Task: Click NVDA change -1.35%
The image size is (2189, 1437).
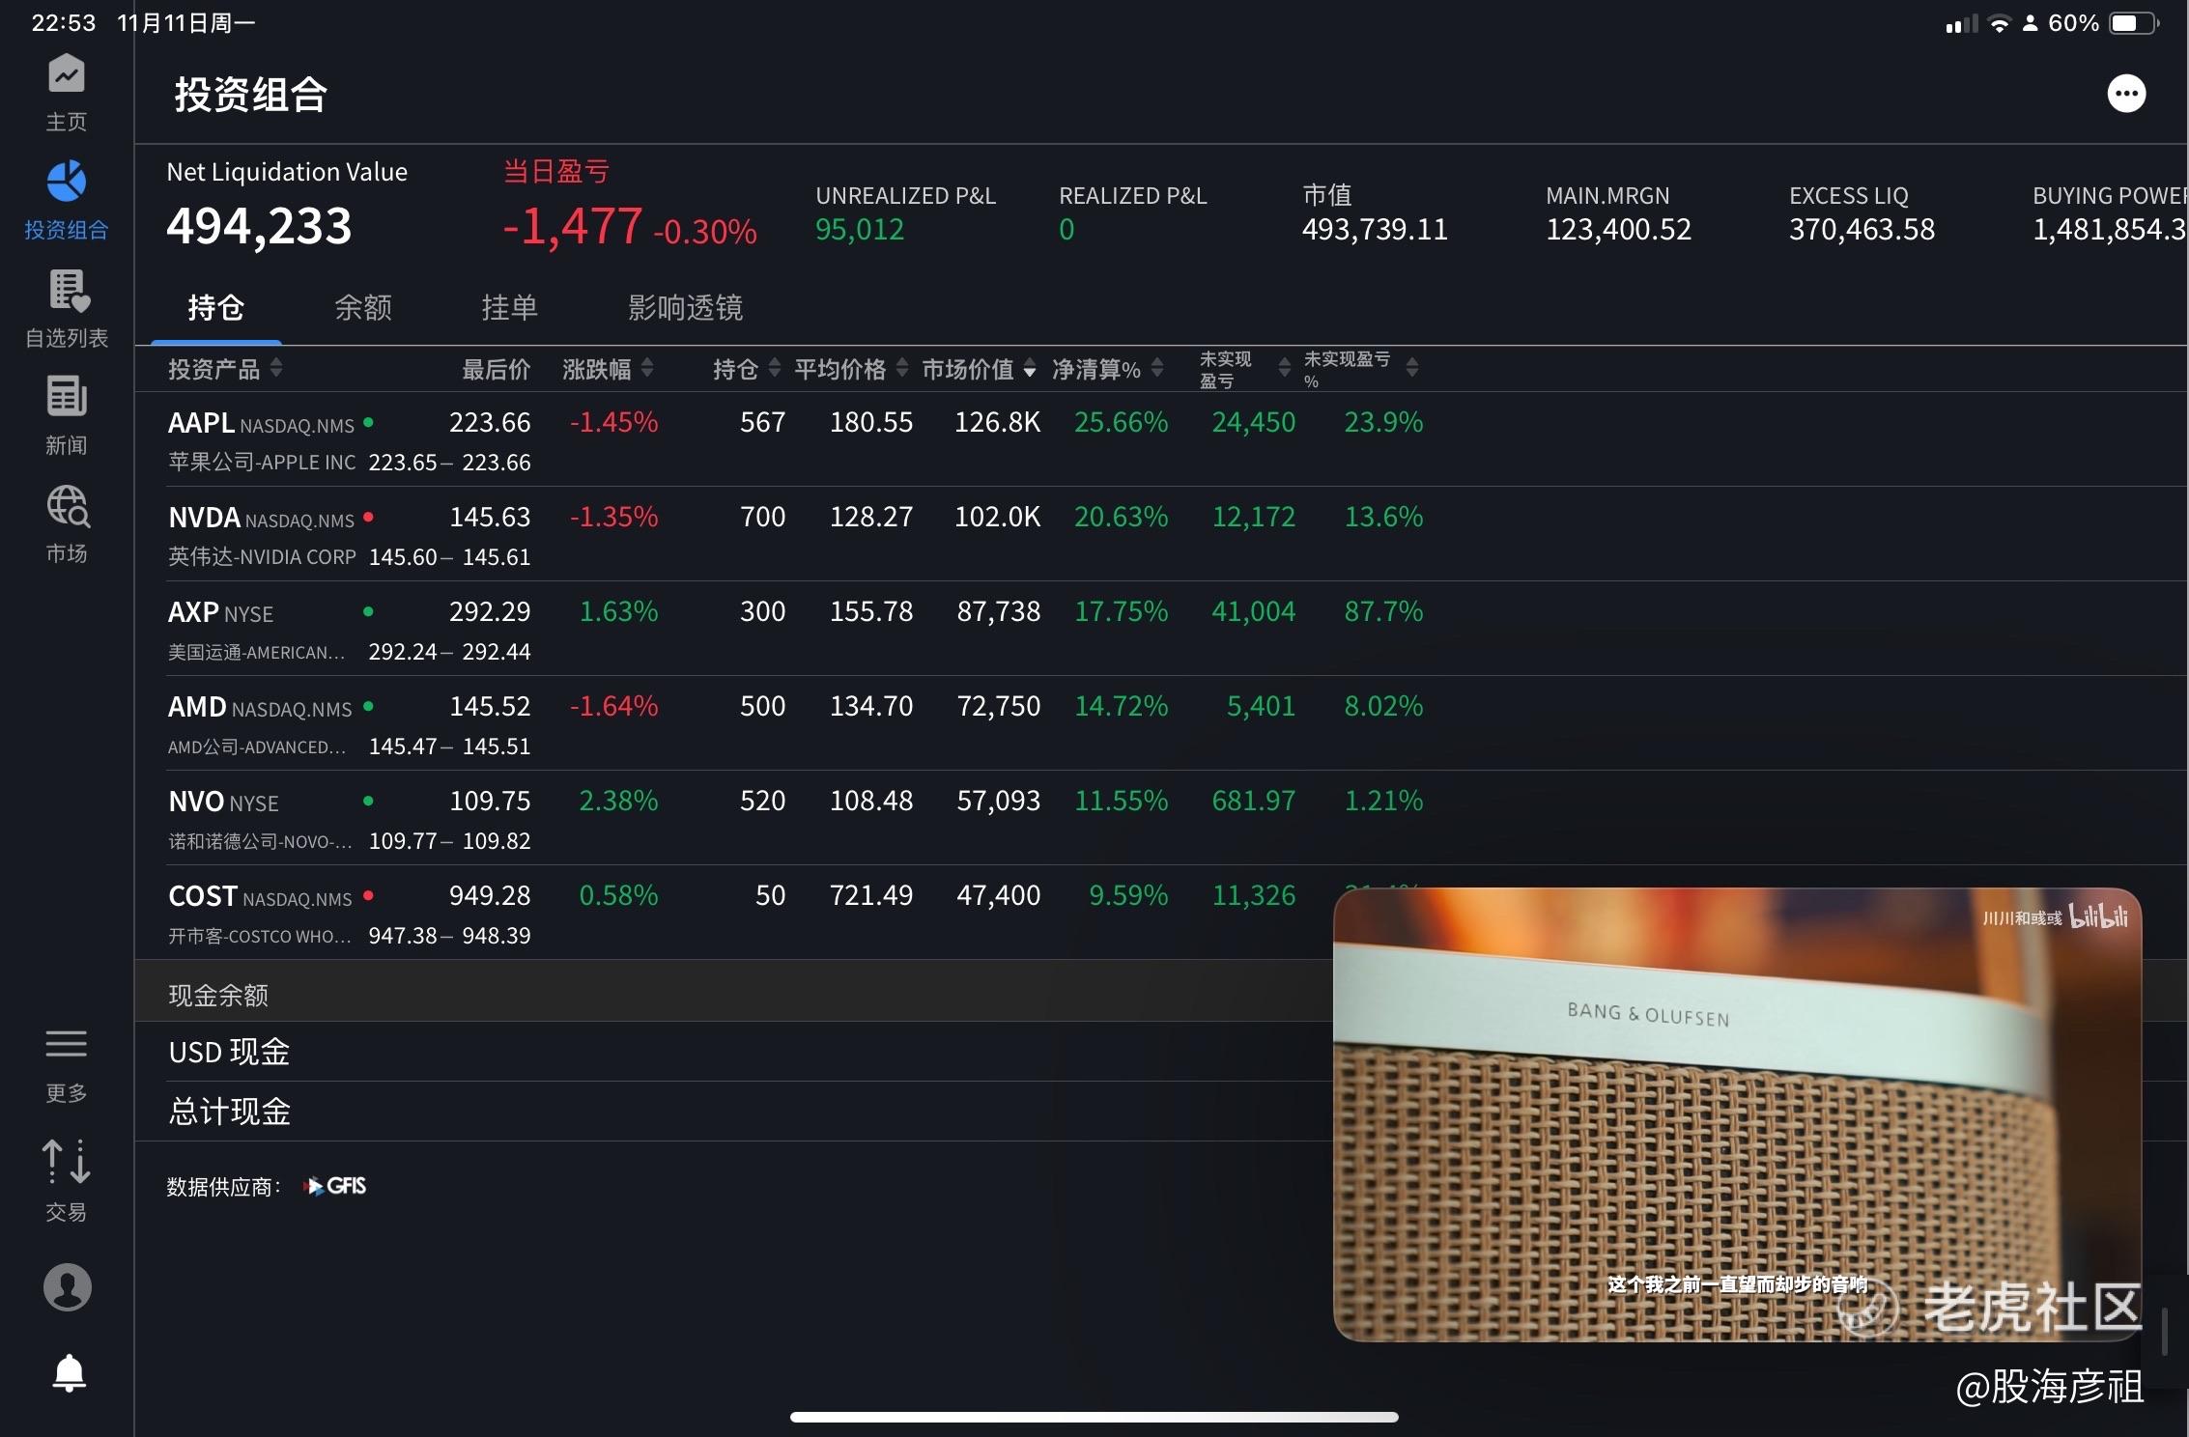Action: point(613,517)
